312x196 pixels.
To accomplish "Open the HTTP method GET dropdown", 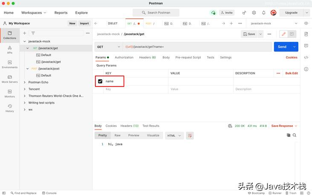I will 108,47.
